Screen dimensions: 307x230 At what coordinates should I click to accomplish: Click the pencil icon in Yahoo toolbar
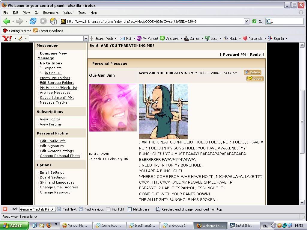pos(20,38)
